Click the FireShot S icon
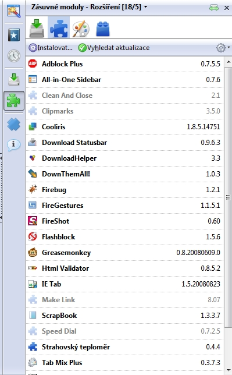Image resolution: width=232 pixels, height=375 pixels. coord(33,221)
